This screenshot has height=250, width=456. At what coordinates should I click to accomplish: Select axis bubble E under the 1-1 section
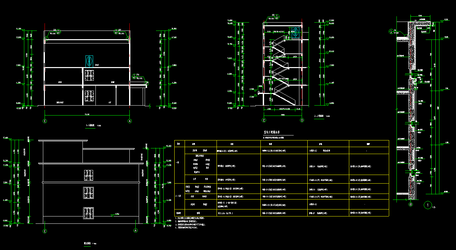coord(45,121)
